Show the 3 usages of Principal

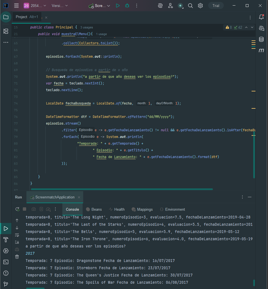[x=87, y=28]
